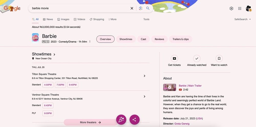Choose the 7:00PM showtime at Tilton Square
Image resolution: width=256 pixels, height=127 pixels.
(x=60, y=85)
